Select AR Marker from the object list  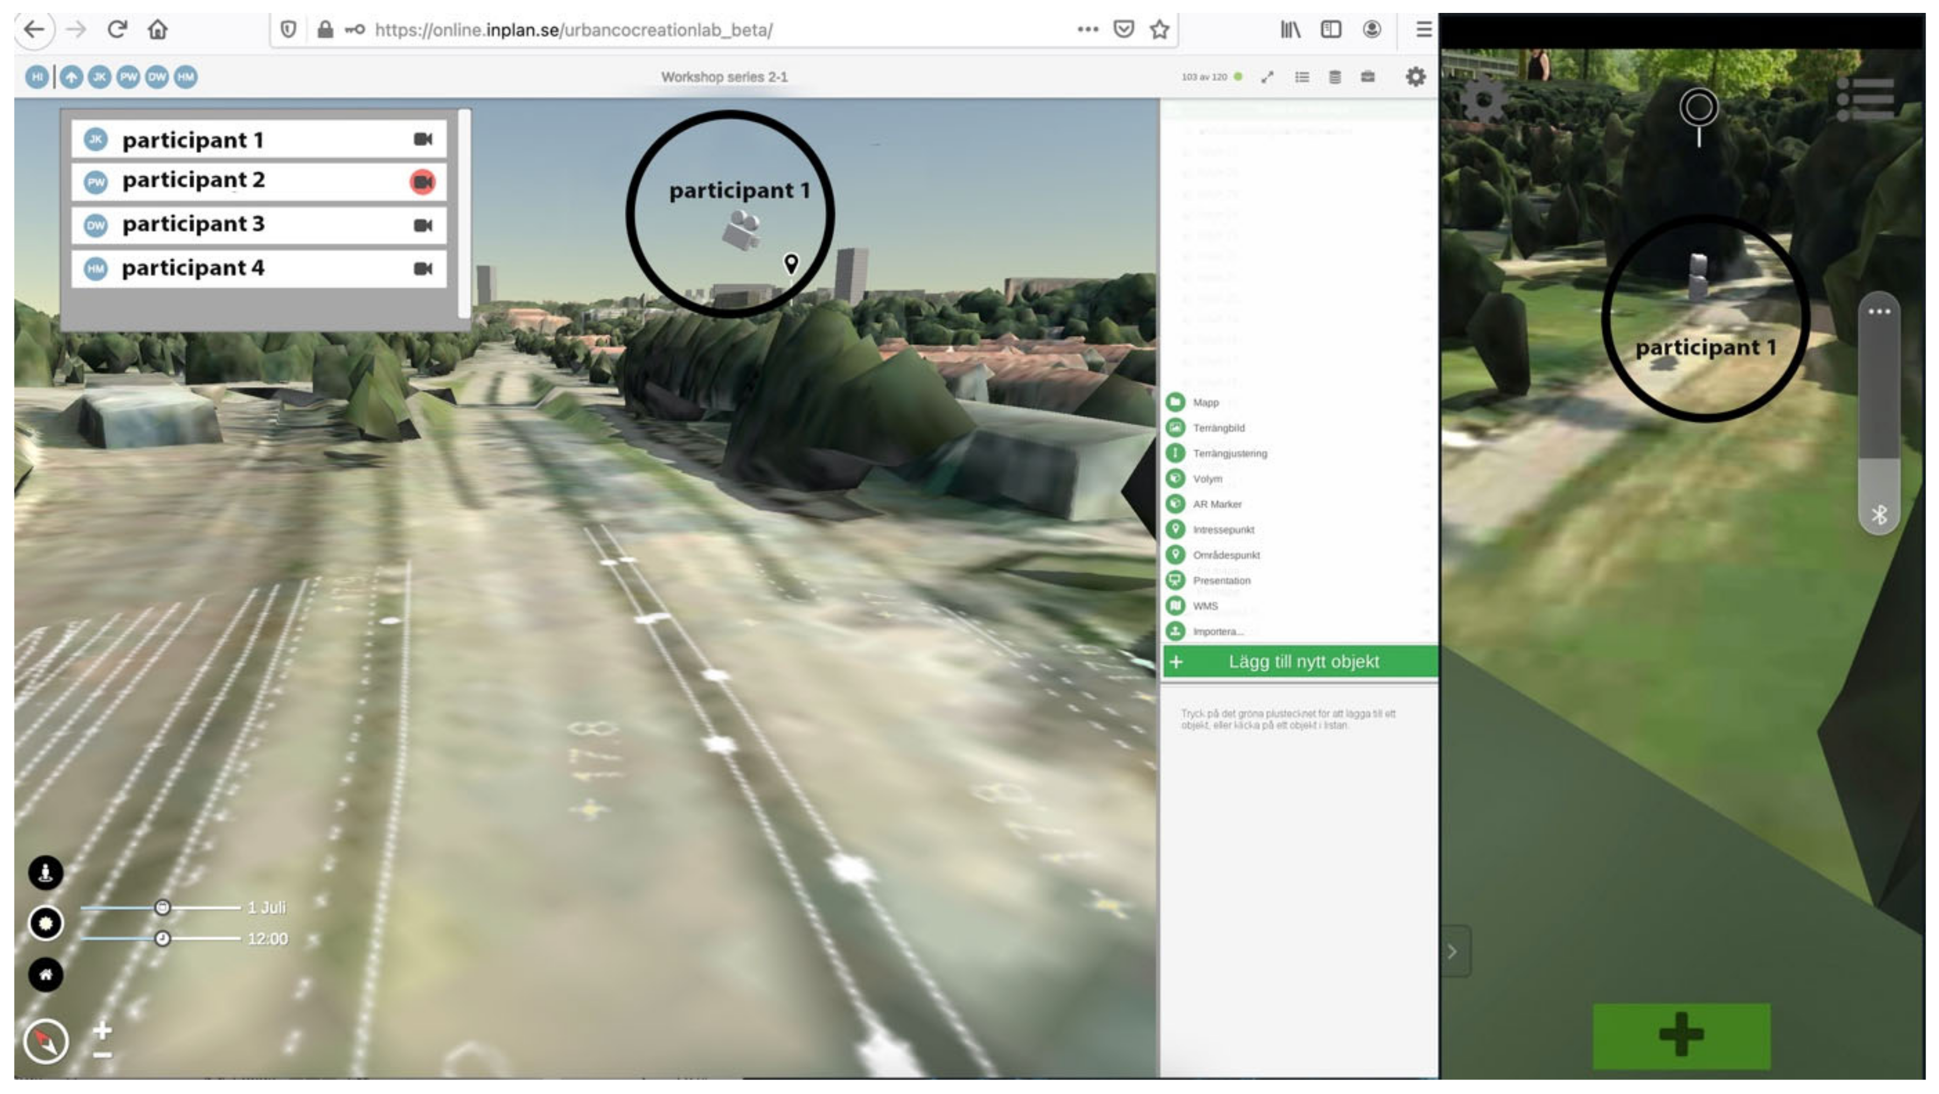pos(1216,504)
